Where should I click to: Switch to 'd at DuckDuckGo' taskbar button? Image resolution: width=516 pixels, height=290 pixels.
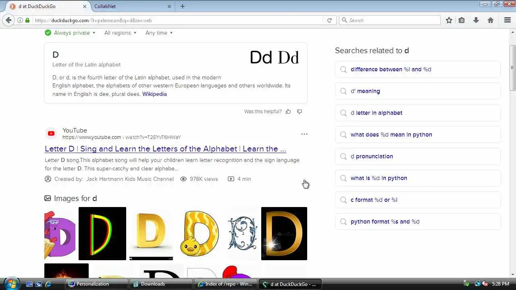click(290, 284)
